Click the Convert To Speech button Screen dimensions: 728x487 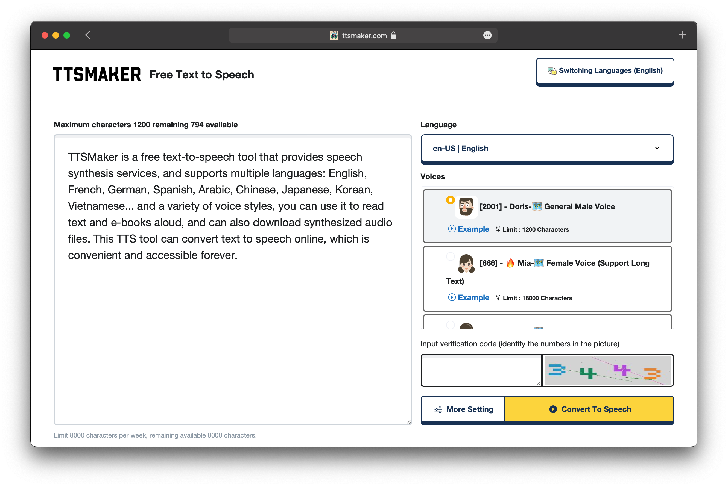pyautogui.click(x=590, y=409)
